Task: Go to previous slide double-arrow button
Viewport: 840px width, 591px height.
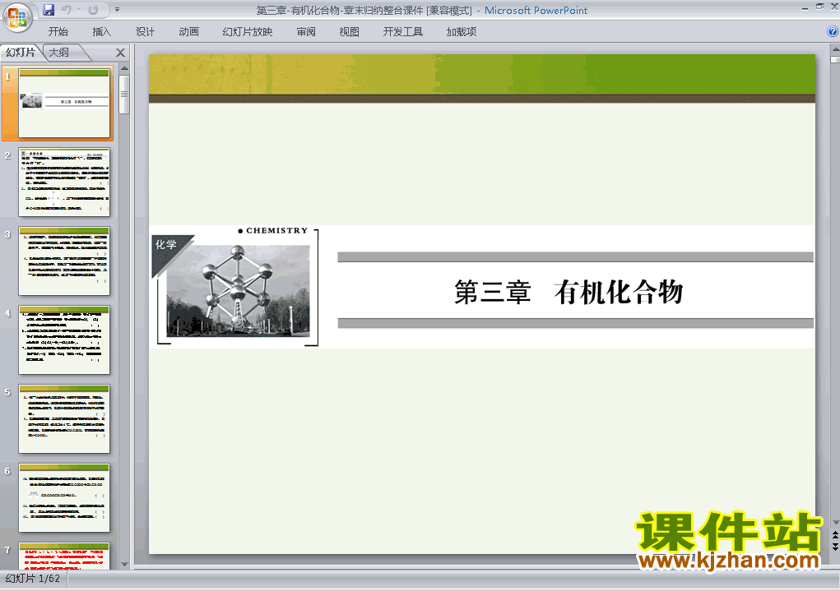Action: click(835, 535)
